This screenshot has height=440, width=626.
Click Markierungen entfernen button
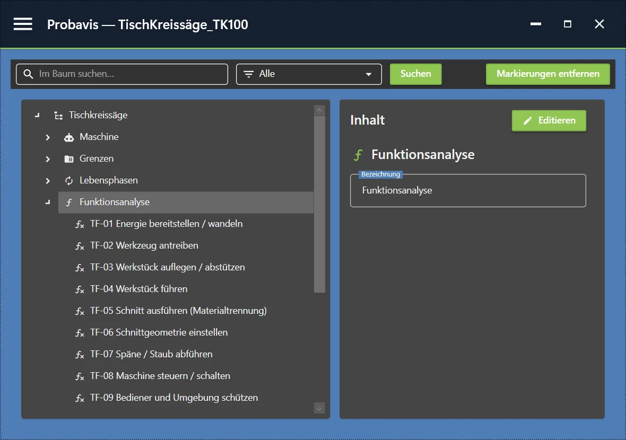pyautogui.click(x=547, y=74)
